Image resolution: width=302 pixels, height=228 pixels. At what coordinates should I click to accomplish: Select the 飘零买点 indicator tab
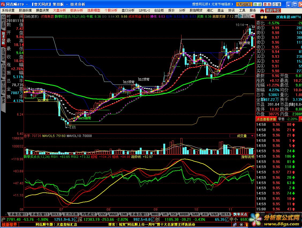point(240,214)
